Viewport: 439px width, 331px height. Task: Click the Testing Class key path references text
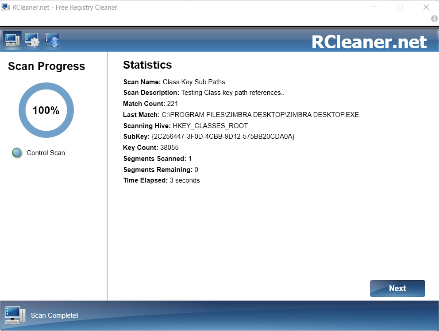pyautogui.click(x=233, y=93)
